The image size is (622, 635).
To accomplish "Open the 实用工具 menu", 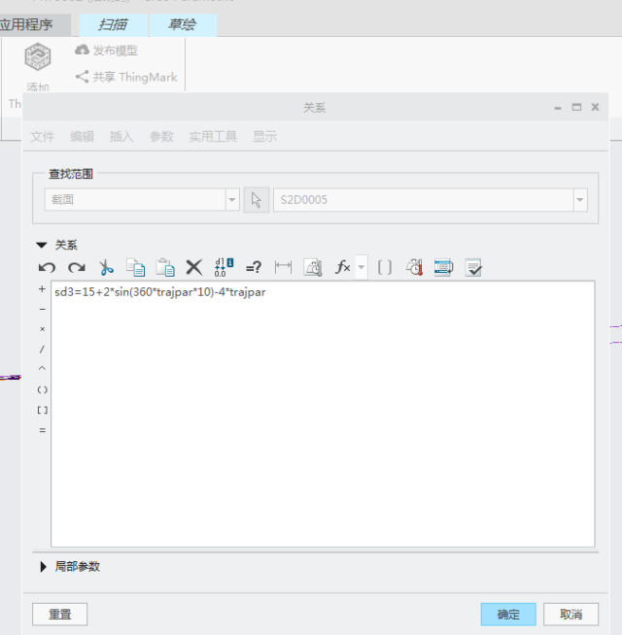I will pos(213,137).
